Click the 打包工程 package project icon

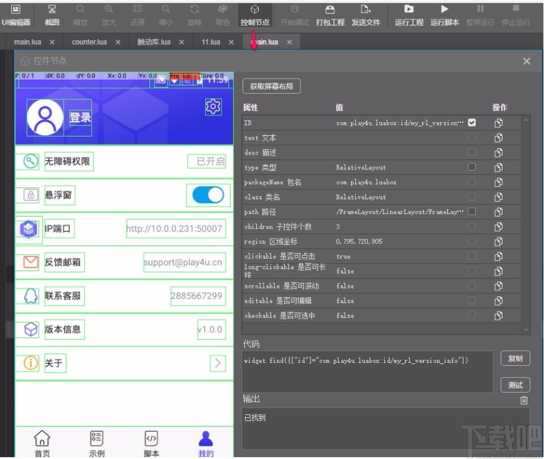point(331,16)
